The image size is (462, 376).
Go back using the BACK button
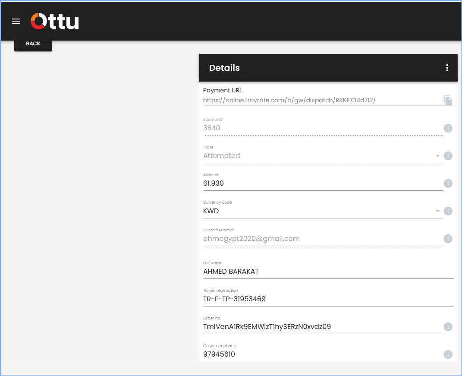pyautogui.click(x=33, y=44)
